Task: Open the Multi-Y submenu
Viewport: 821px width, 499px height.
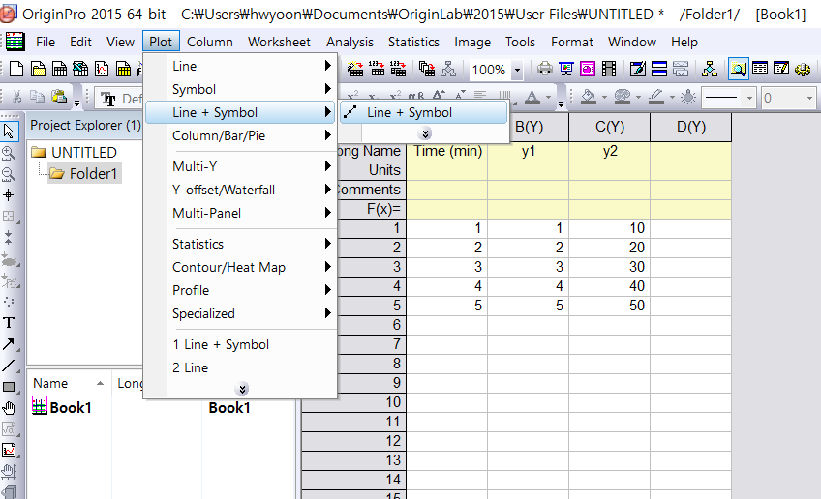Action: (240, 166)
